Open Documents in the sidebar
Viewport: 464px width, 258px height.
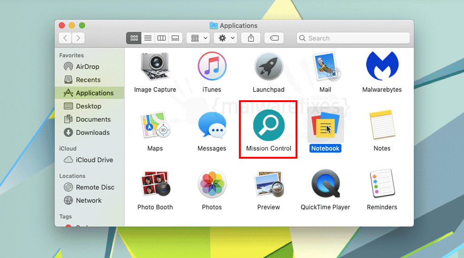click(90, 119)
